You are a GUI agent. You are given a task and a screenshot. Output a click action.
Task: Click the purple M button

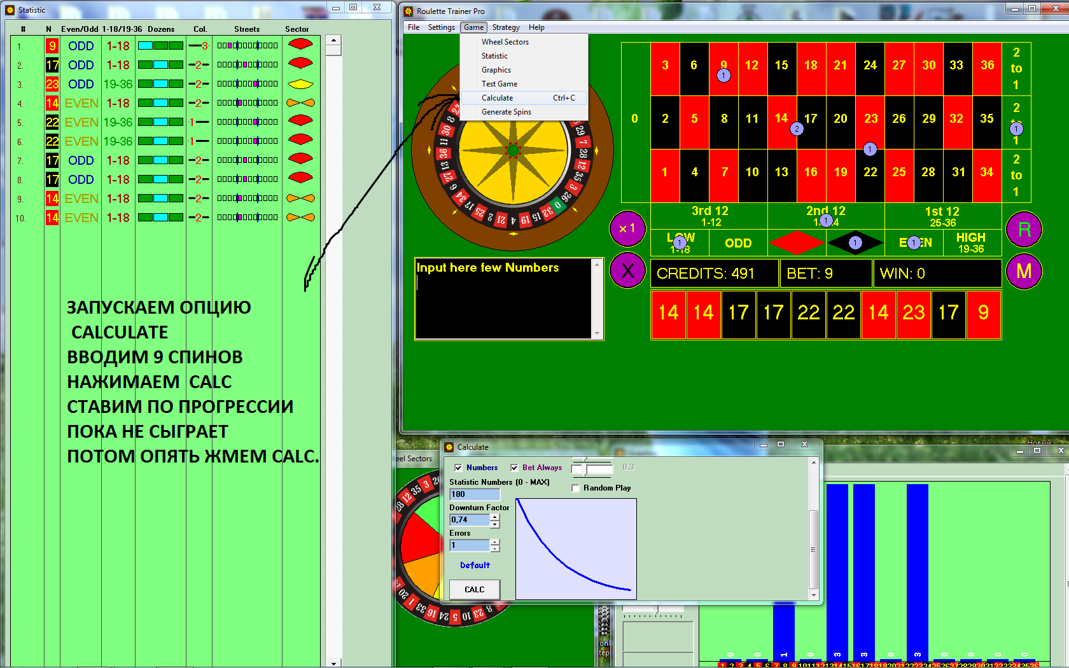pos(1024,272)
